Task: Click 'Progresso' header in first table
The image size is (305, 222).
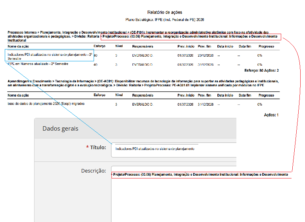Action: (x=266, y=46)
